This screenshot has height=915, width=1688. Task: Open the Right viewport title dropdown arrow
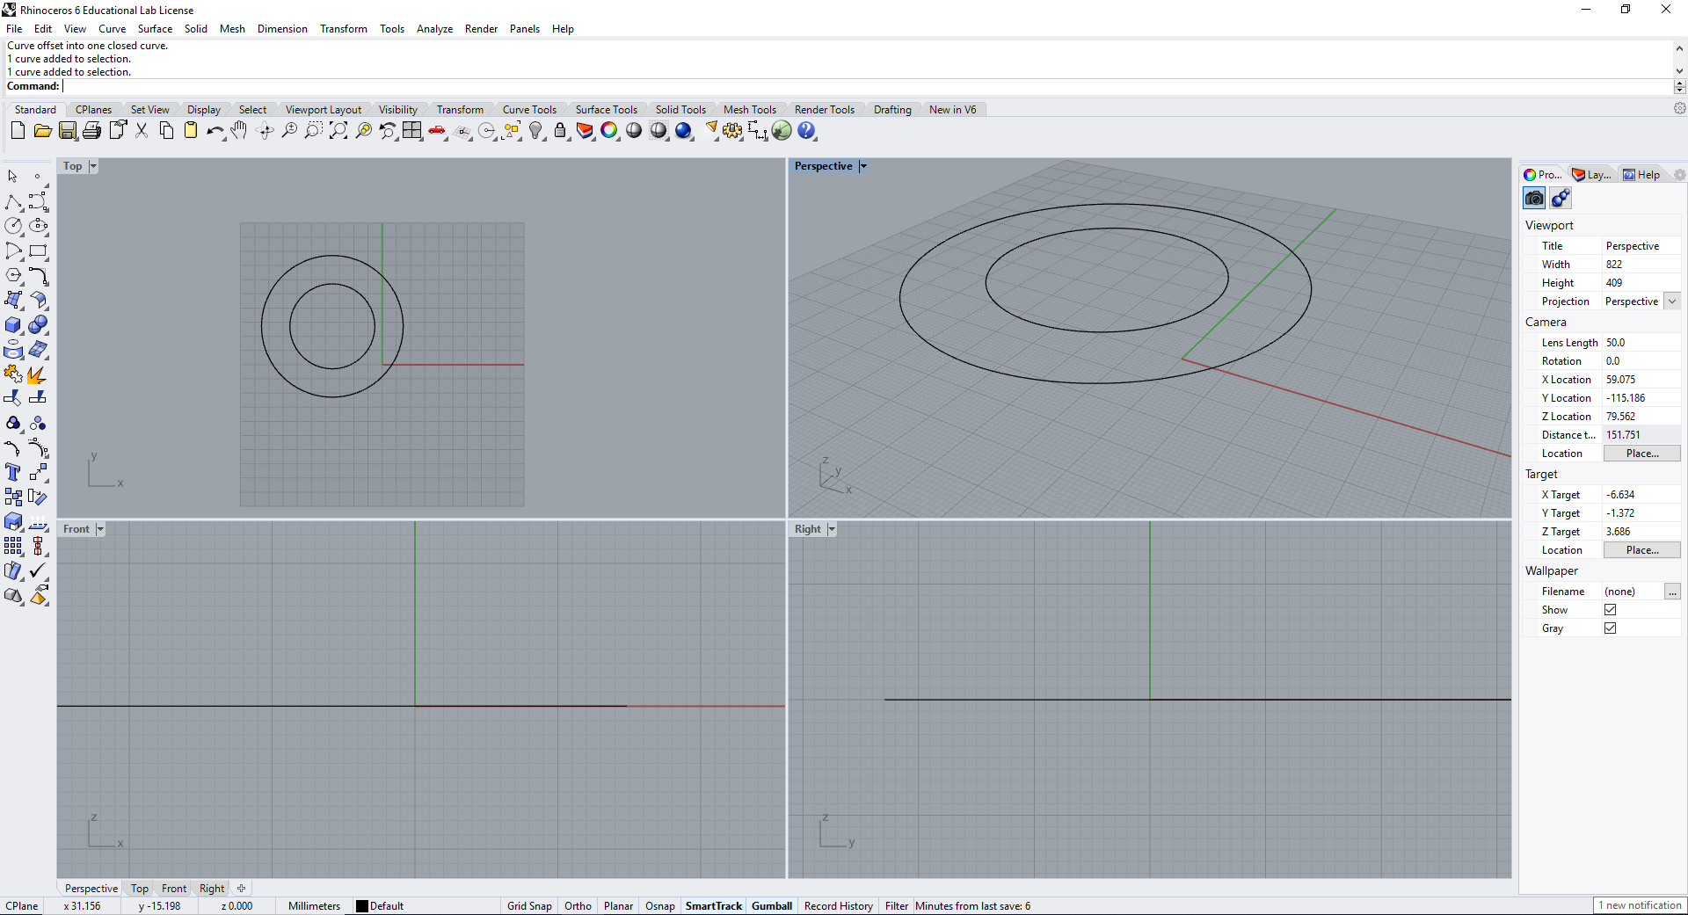tap(832, 529)
